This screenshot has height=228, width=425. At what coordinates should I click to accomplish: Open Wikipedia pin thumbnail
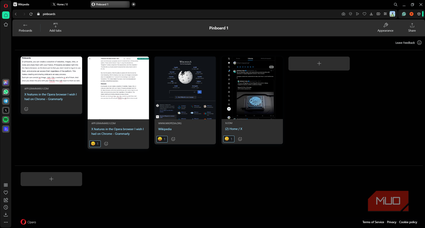point(185,88)
